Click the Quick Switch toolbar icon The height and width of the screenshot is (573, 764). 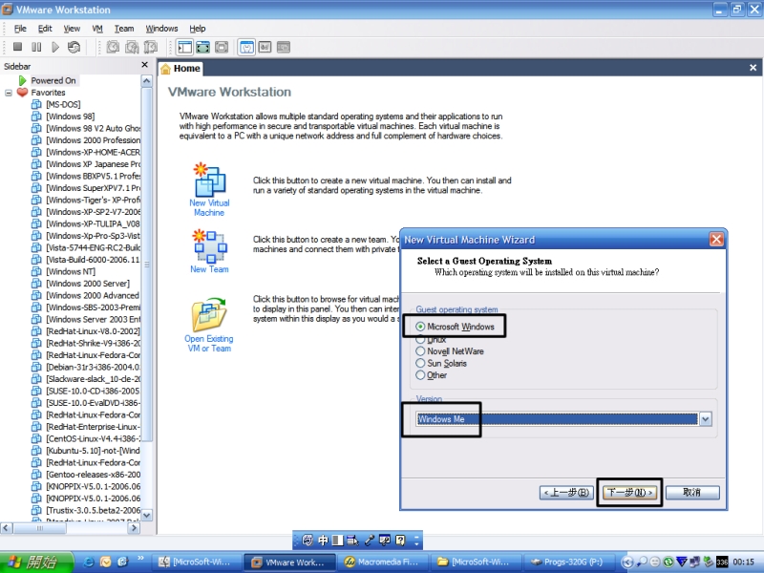click(203, 47)
